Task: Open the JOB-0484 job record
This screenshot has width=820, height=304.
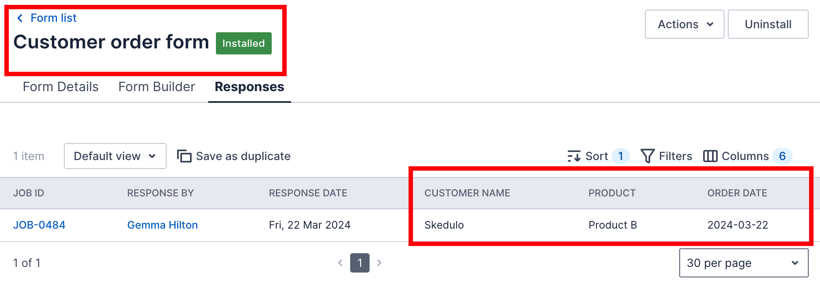Action: point(39,225)
